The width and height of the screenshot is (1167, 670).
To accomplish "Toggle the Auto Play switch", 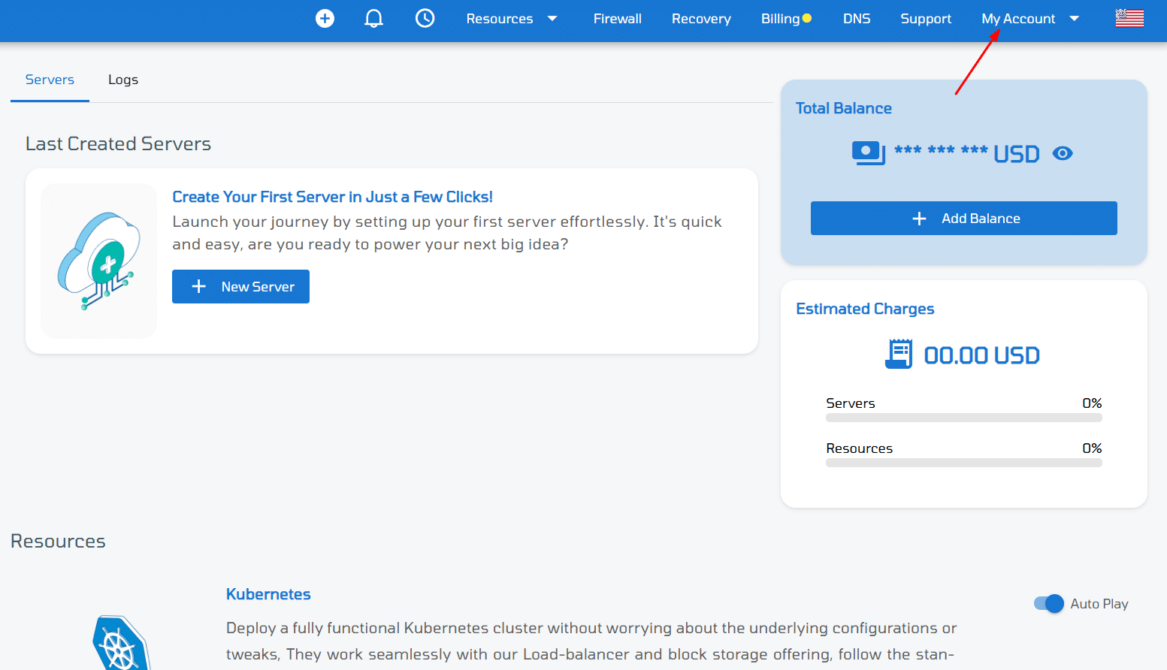I will (1049, 603).
